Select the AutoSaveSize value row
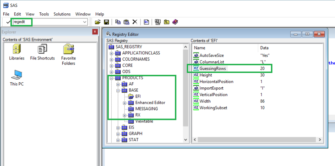 point(231,56)
